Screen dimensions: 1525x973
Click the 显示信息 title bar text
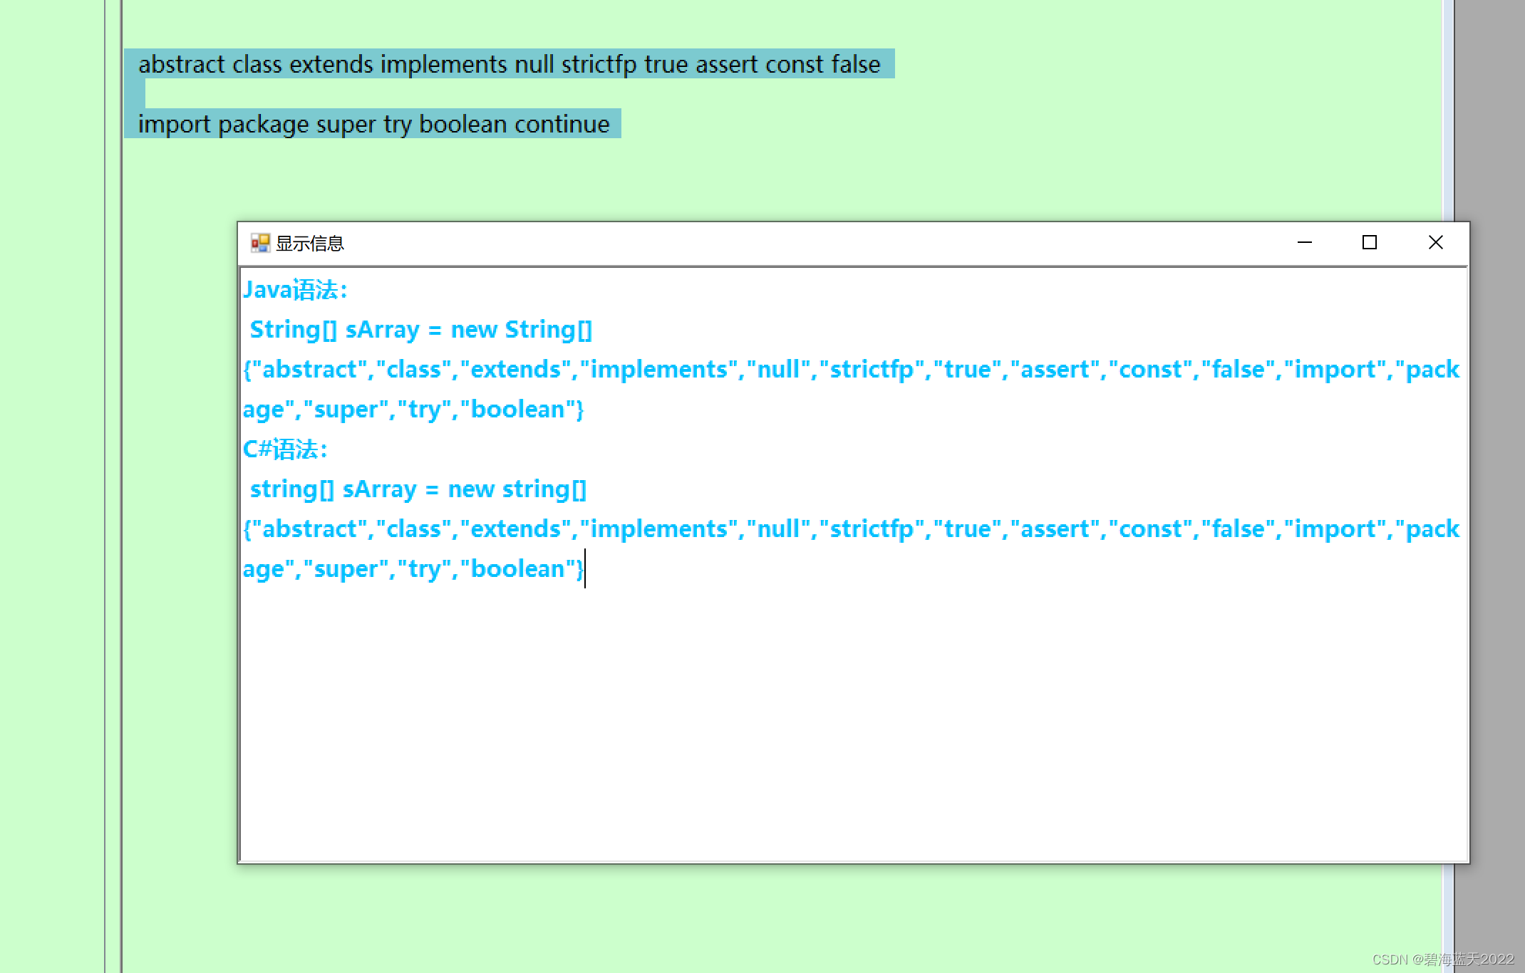pyautogui.click(x=310, y=244)
